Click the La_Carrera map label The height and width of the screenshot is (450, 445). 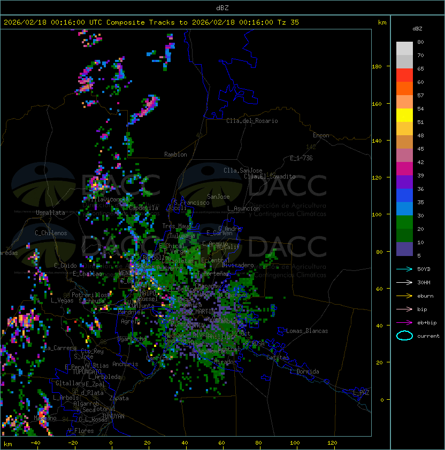coord(60,348)
